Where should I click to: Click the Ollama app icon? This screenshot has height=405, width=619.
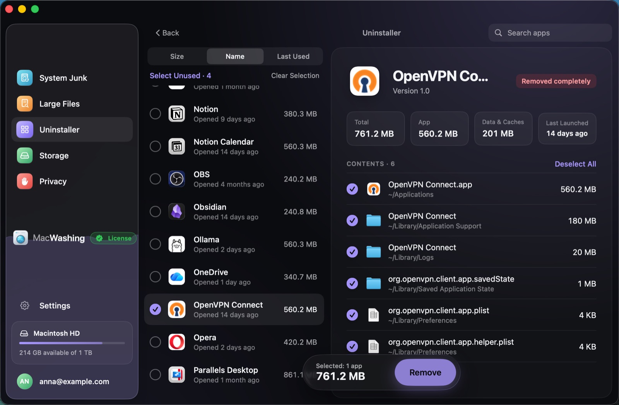177,244
